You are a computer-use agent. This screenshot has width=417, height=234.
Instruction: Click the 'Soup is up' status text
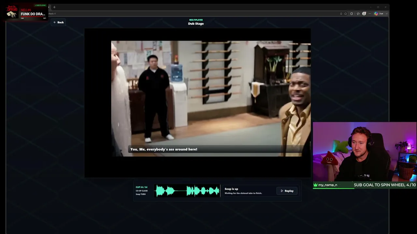point(231,189)
